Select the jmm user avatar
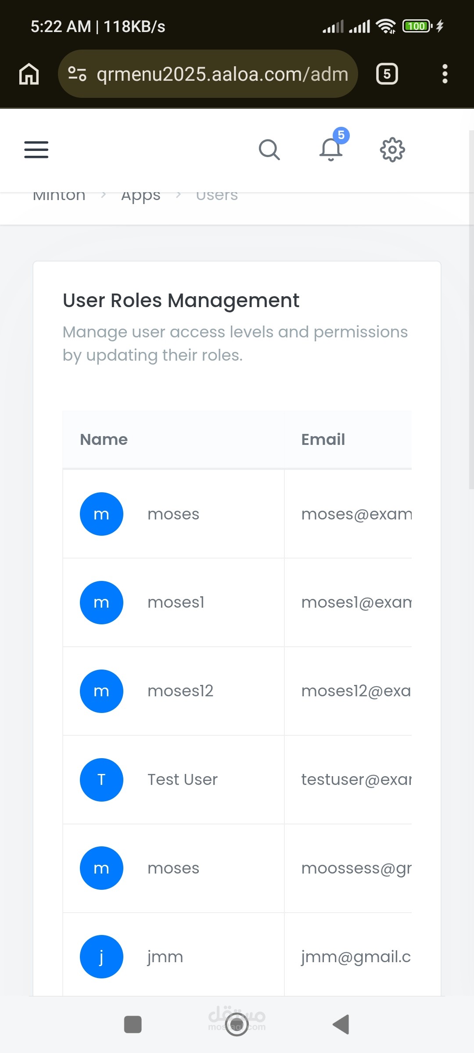The image size is (474, 1053). (101, 956)
